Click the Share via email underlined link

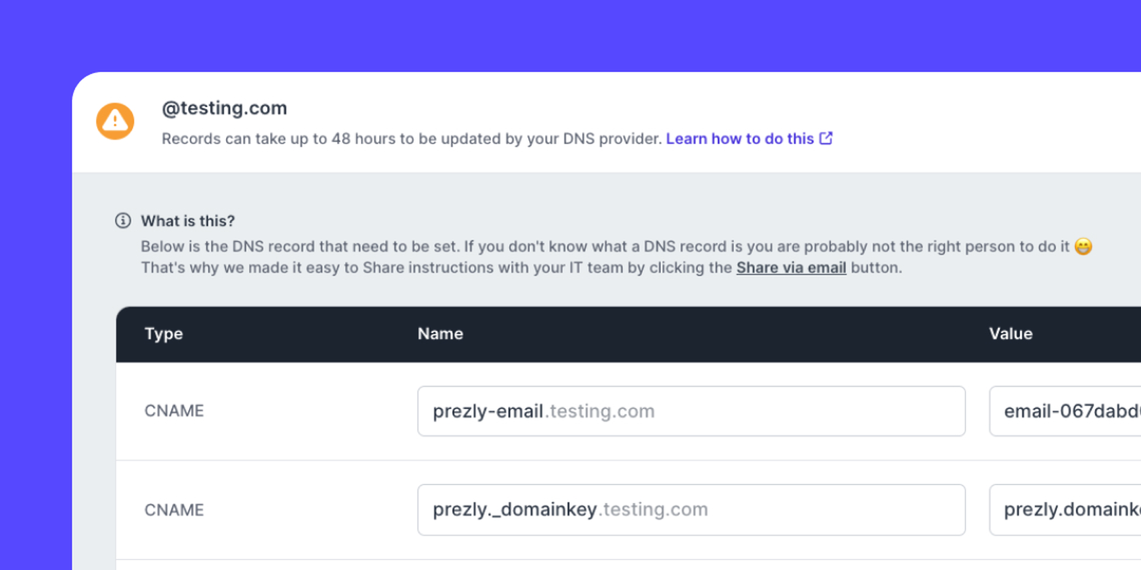coord(791,267)
